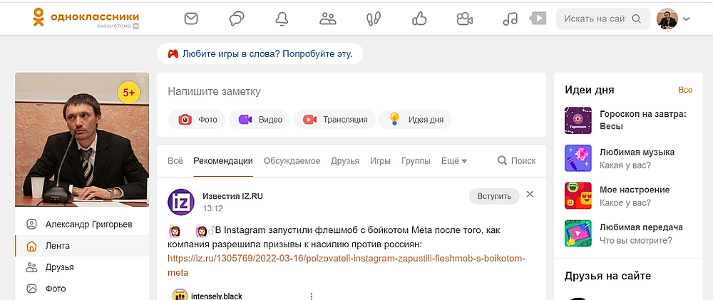Click the Известия IZ.RU group avatar
713x300 pixels.
[181, 202]
